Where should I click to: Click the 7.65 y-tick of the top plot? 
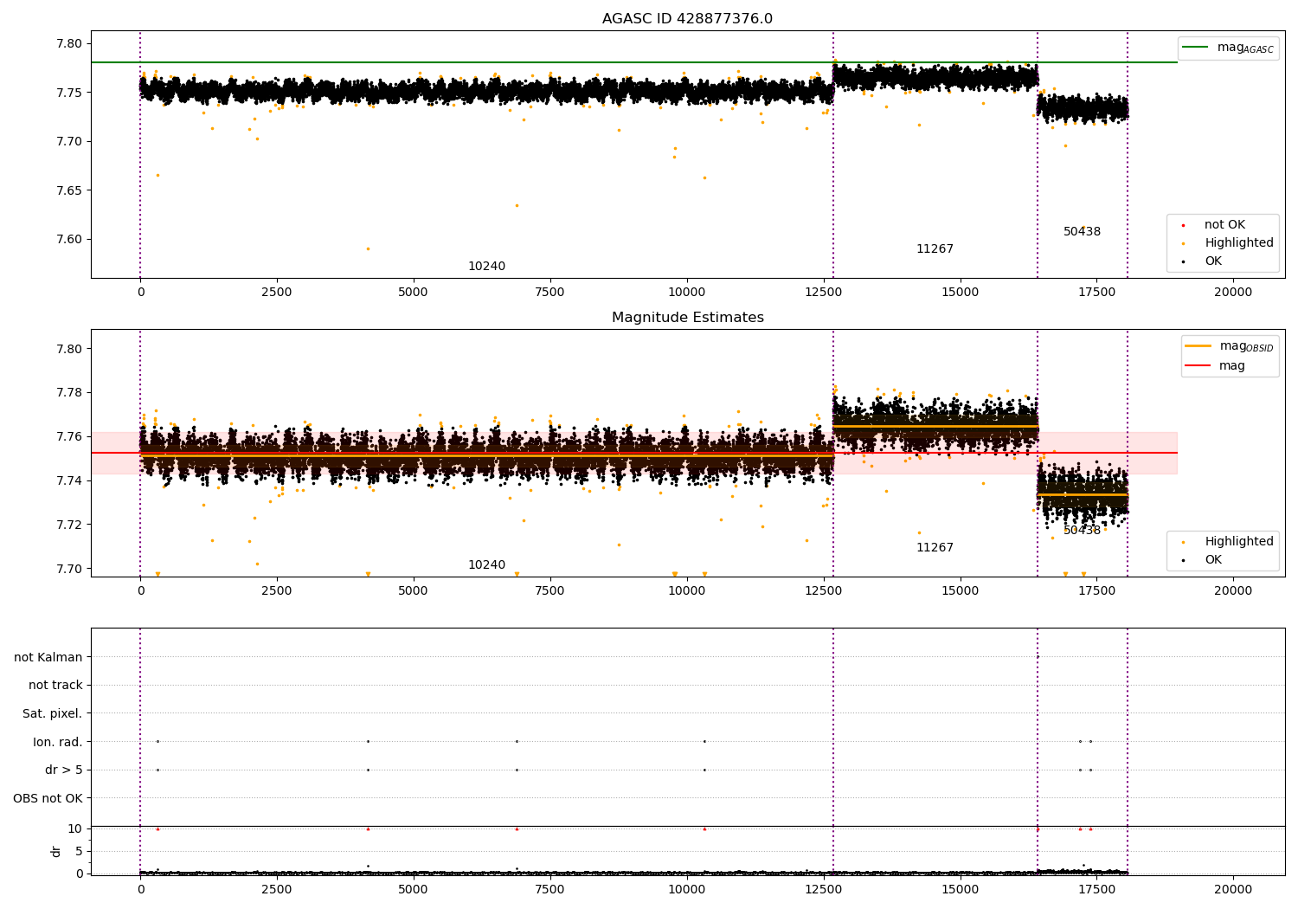(x=69, y=190)
